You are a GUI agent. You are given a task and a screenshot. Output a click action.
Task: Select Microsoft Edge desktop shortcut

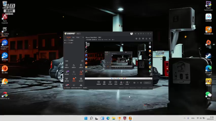point(208,70)
